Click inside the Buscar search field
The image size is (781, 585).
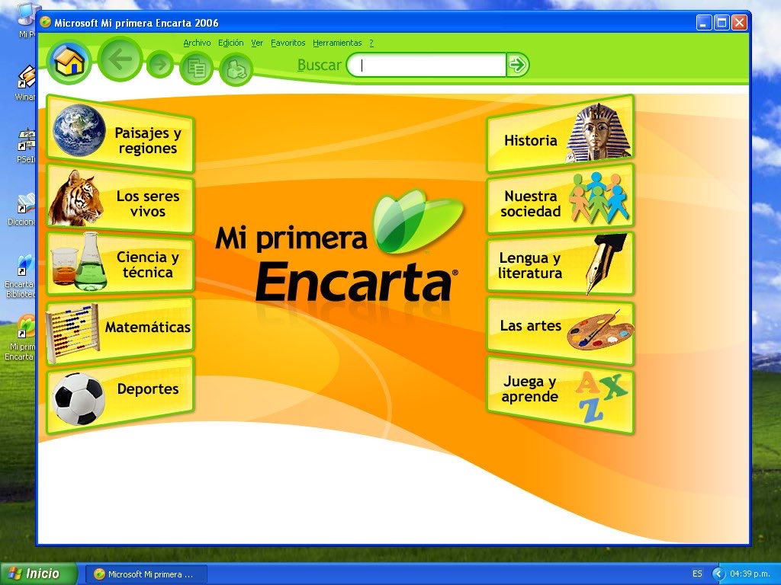[426, 65]
